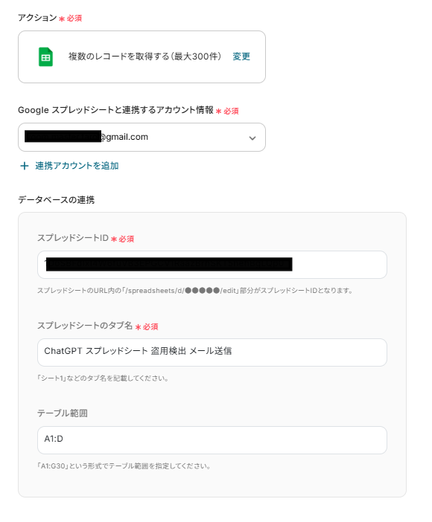Screen dimensions: 432x522
Task: Click the spreadsheet URL hint text below ID field
Action: tap(195, 291)
